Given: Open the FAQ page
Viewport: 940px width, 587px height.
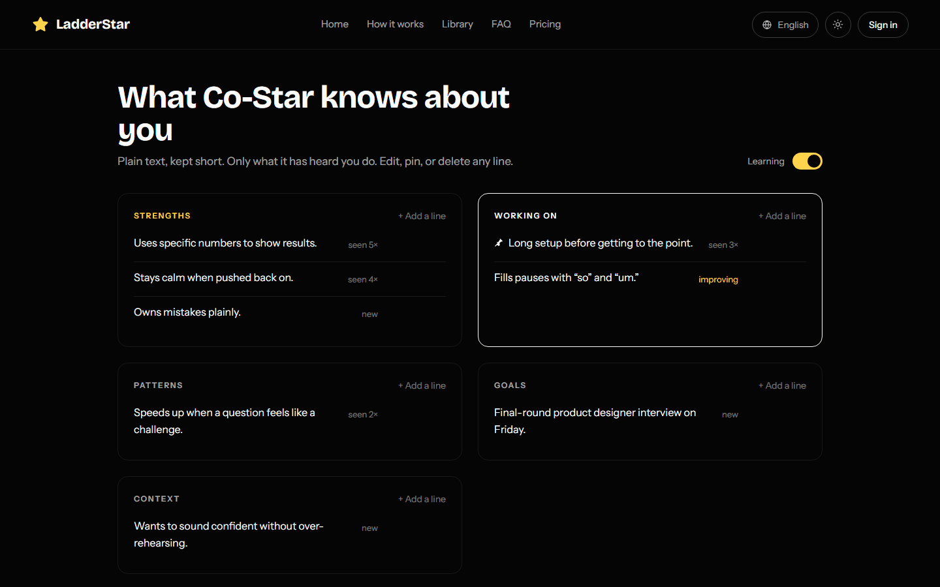Looking at the screenshot, I should tap(501, 24).
